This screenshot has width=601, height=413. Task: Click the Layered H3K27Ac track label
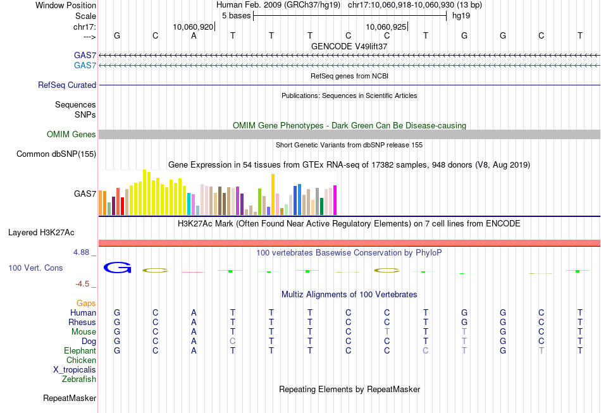point(41,233)
